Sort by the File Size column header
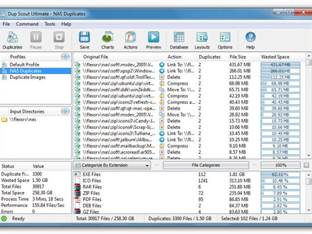 pyautogui.click(x=238, y=57)
